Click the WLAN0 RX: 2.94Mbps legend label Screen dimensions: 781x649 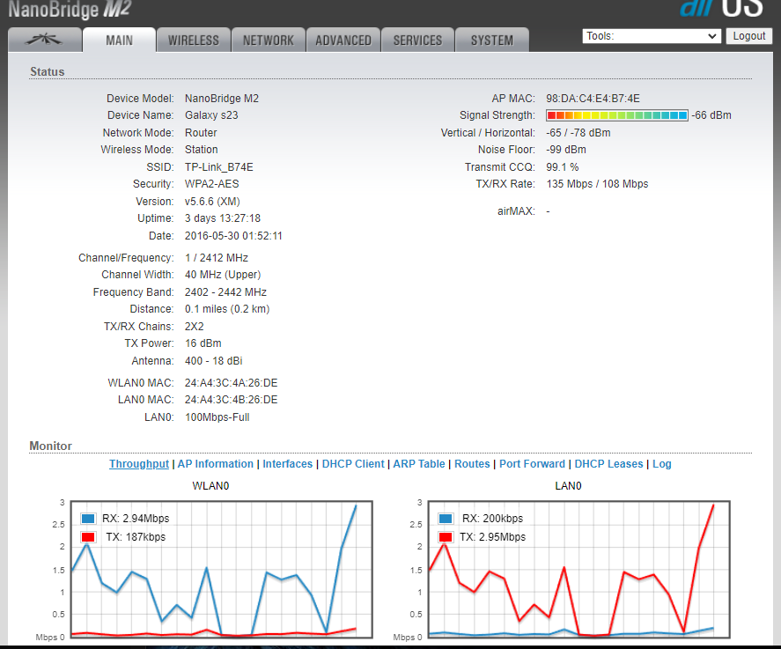click(x=136, y=519)
